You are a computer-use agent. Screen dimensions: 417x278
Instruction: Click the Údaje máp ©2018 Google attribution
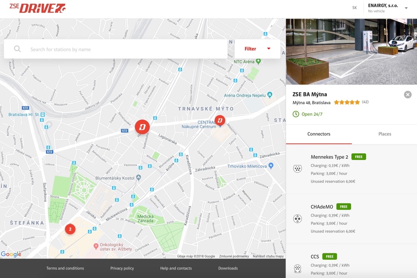pos(196,256)
